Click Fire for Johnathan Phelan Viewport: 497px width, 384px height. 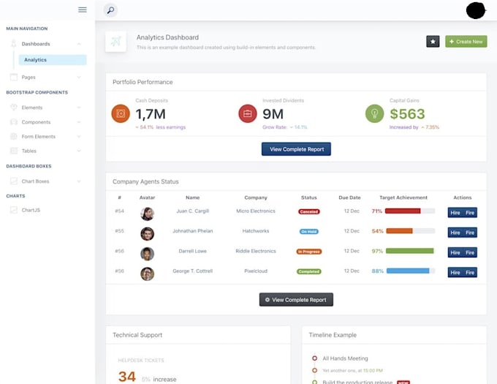point(470,233)
